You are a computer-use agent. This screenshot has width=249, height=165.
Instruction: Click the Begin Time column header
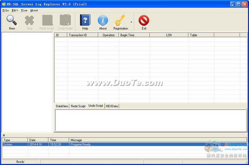(134, 35)
